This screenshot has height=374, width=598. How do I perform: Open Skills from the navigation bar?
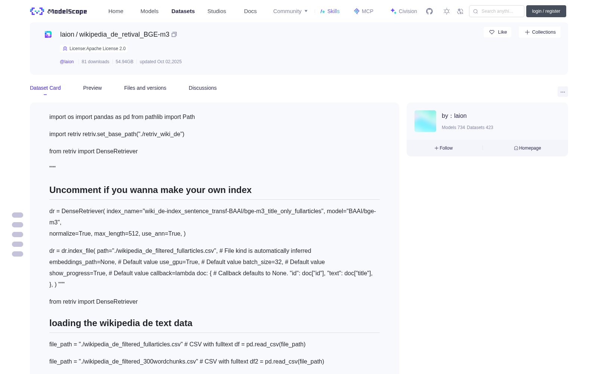tap(330, 11)
